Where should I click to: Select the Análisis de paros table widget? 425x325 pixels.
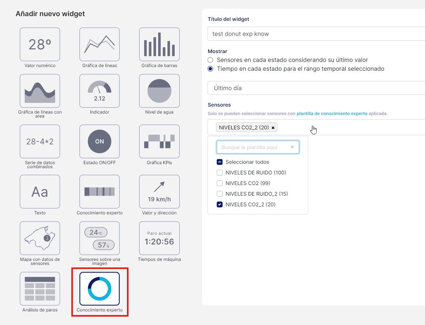40,289
